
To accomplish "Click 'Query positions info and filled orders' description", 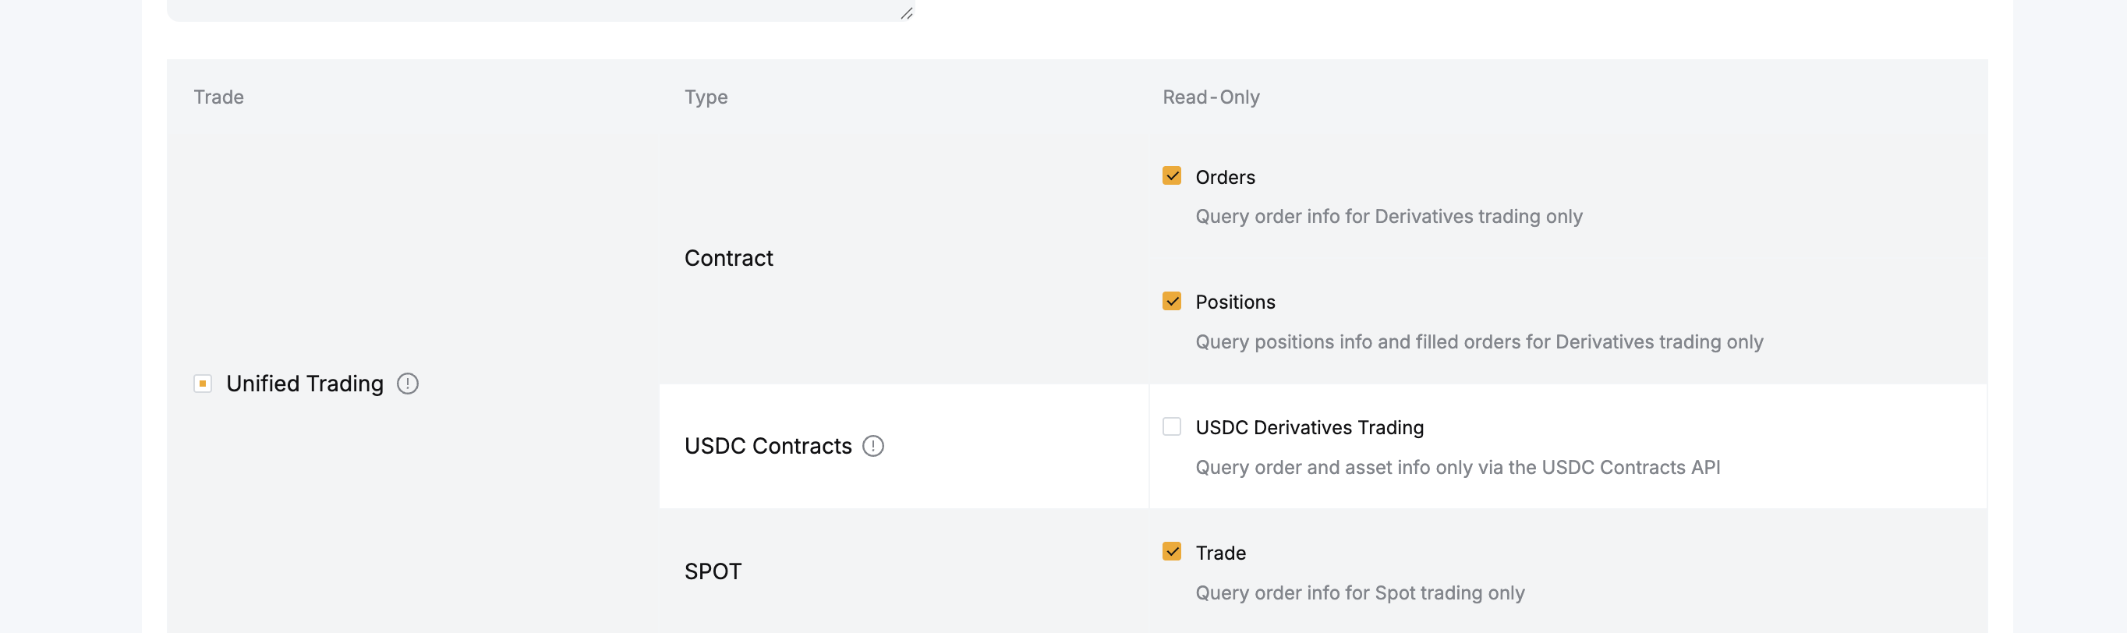I will coord(1479,341).
